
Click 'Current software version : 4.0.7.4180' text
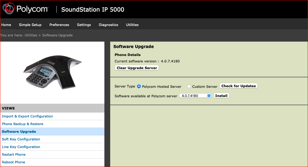point(147,61)
